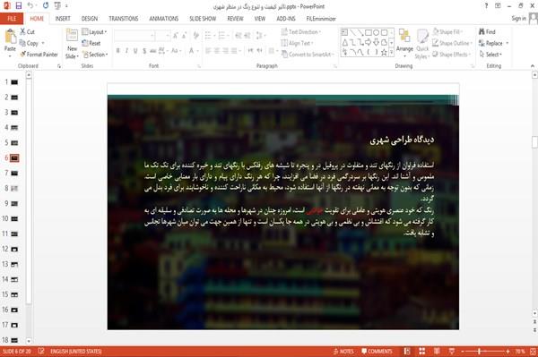
Task: Switch to the VIEW tab
Action: [260, 19]
